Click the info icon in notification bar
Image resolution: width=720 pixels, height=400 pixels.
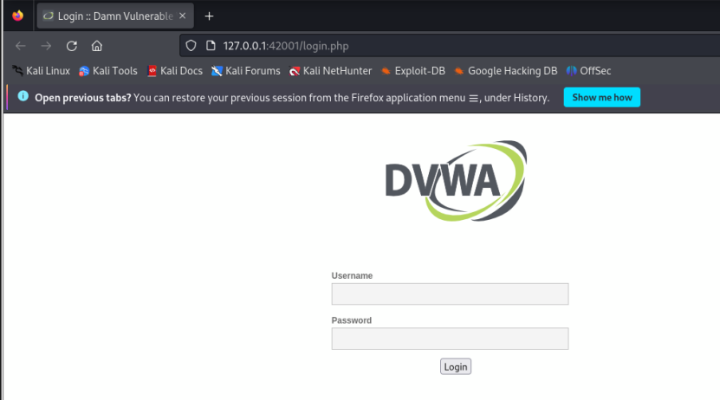[x=23, y=96]
